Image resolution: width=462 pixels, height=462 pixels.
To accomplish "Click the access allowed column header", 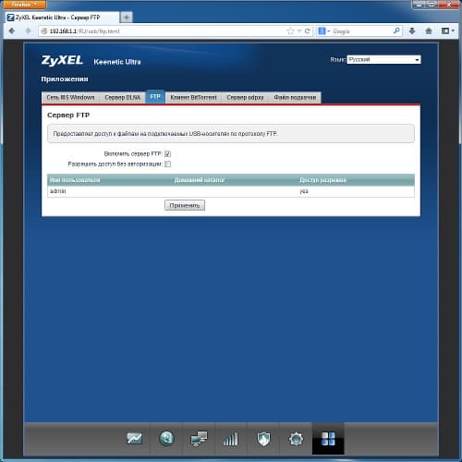I will tap(323, 180).
